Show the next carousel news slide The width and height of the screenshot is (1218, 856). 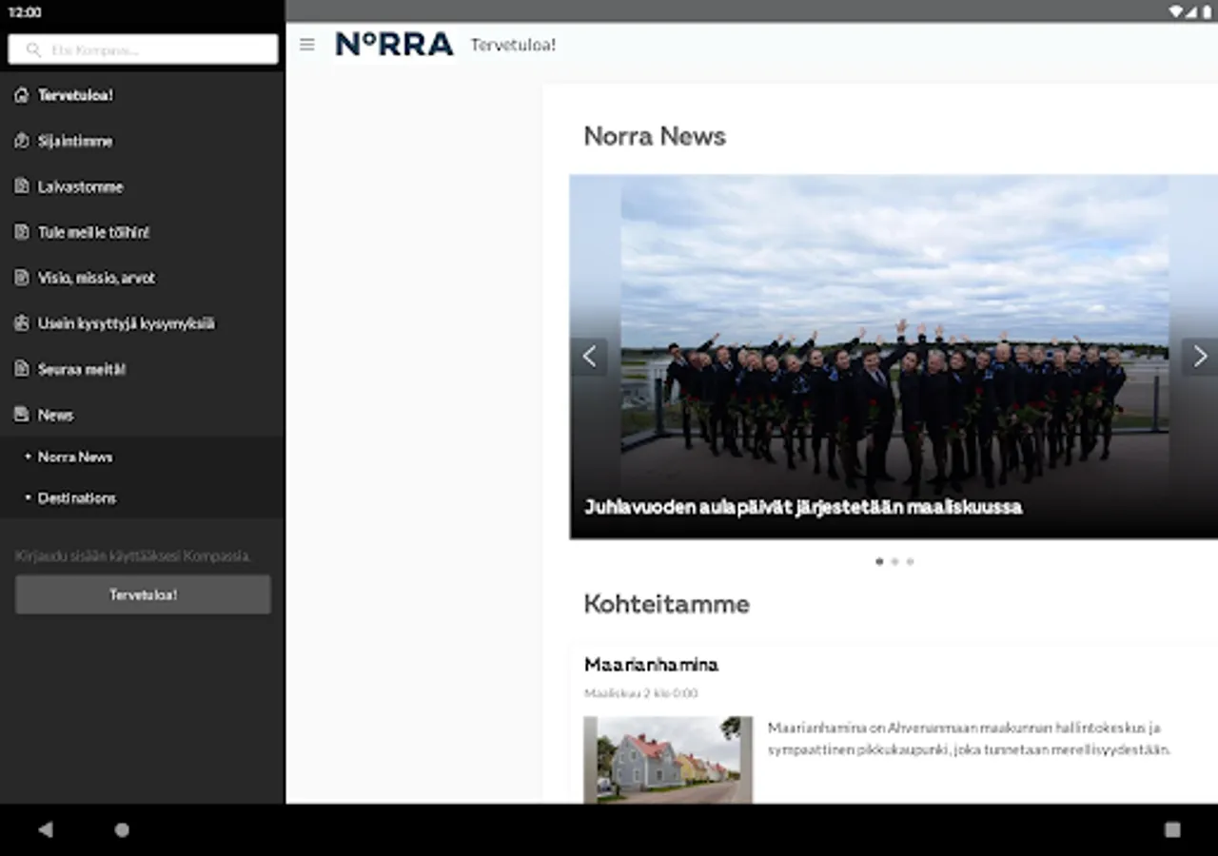1199,357
